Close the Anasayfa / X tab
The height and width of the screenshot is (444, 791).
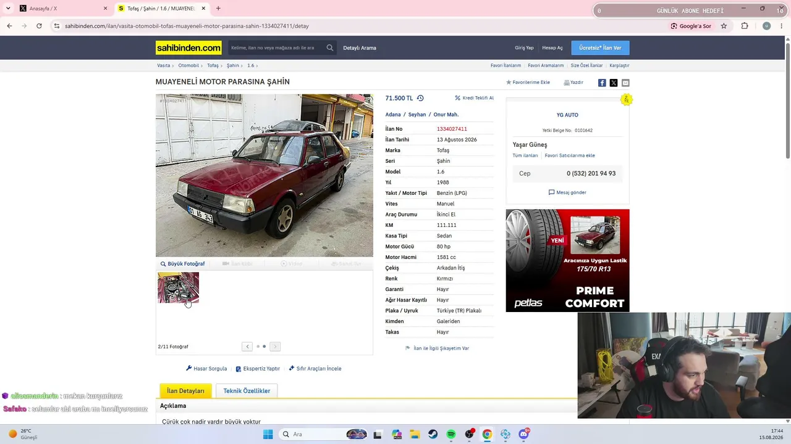coord(105,9)
